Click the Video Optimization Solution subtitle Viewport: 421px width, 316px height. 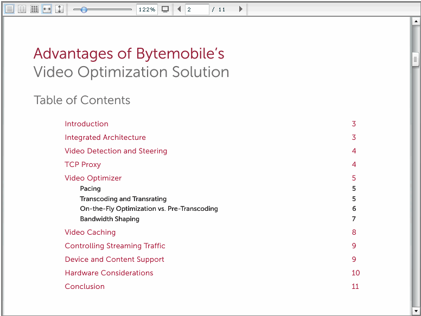pyautogui.click(x=131, y=72)
